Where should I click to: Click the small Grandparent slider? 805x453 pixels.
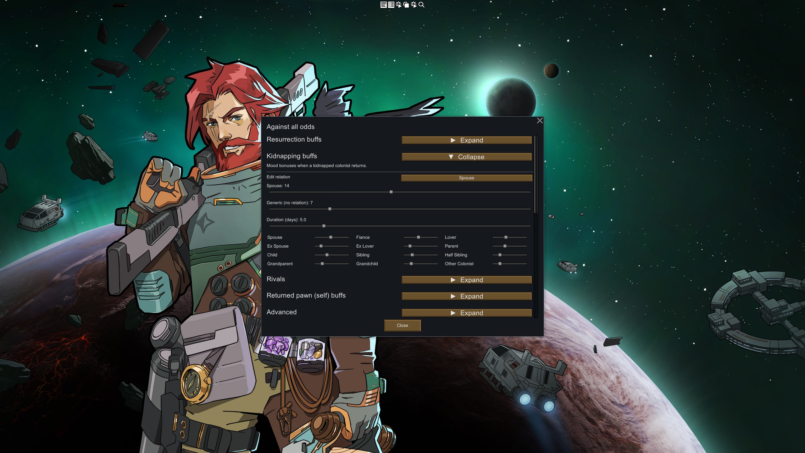[x=332, y=264]
